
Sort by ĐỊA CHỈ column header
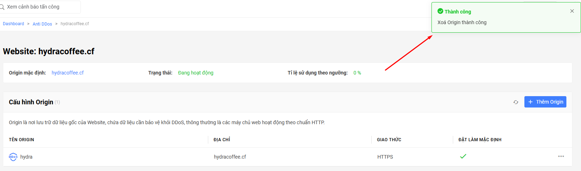click(222, 140)
